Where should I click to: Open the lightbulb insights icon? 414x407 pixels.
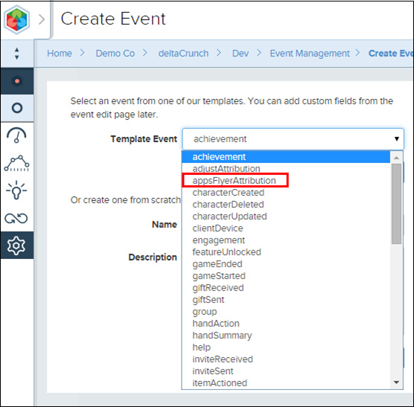(16, 190)
